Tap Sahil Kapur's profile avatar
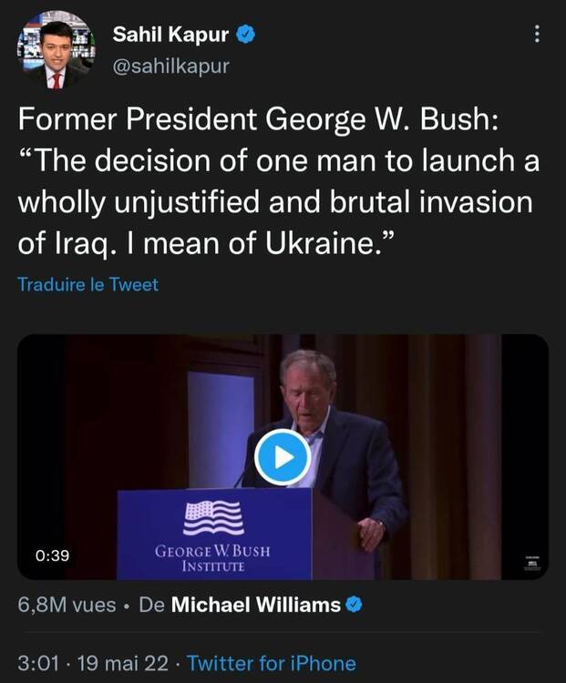 coord(55,51)
